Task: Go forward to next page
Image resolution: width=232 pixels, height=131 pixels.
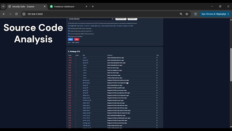Action: 10,14
